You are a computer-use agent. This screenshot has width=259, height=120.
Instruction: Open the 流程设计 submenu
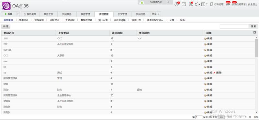[54, 20]
